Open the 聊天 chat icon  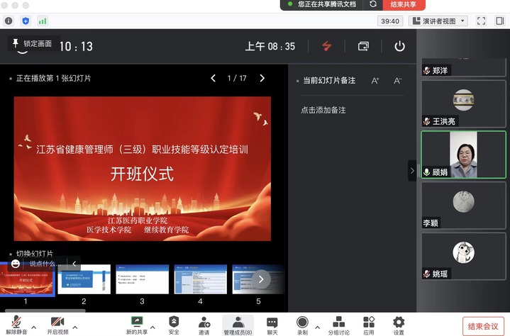[272, 324]
